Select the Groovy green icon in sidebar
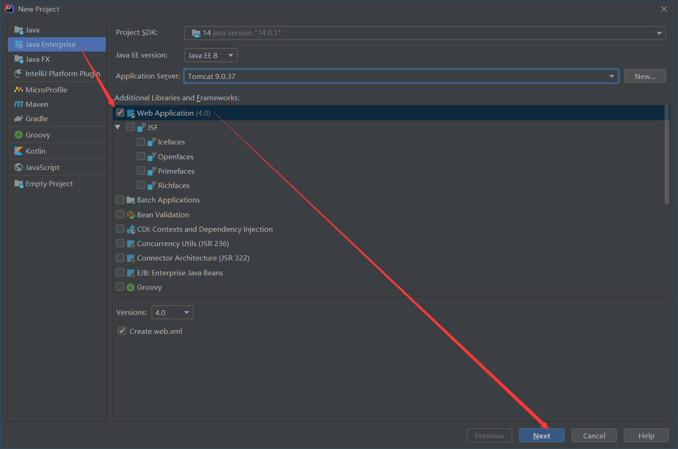Viewport: 678px width, 449px height. pos(19,135)
